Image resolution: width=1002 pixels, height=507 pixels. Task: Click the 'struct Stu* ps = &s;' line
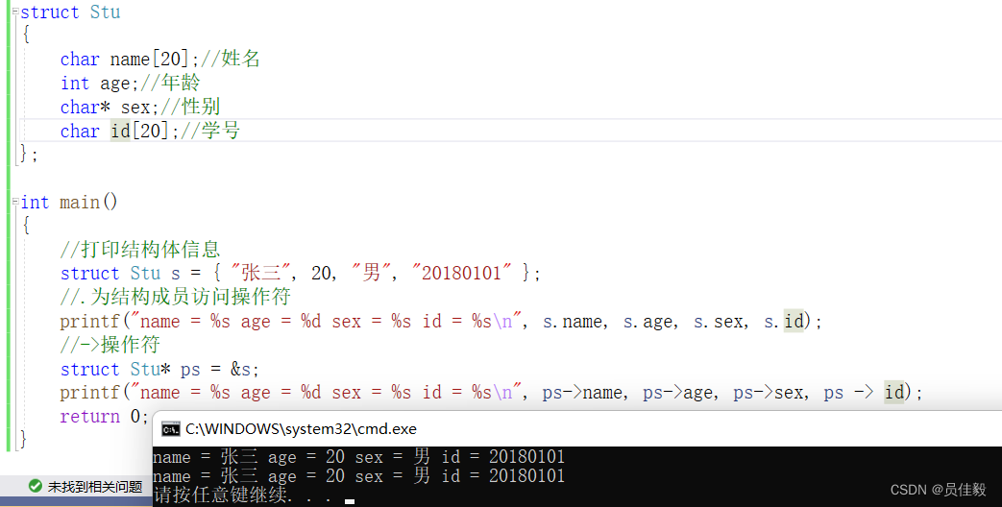(x=159, y=369)
